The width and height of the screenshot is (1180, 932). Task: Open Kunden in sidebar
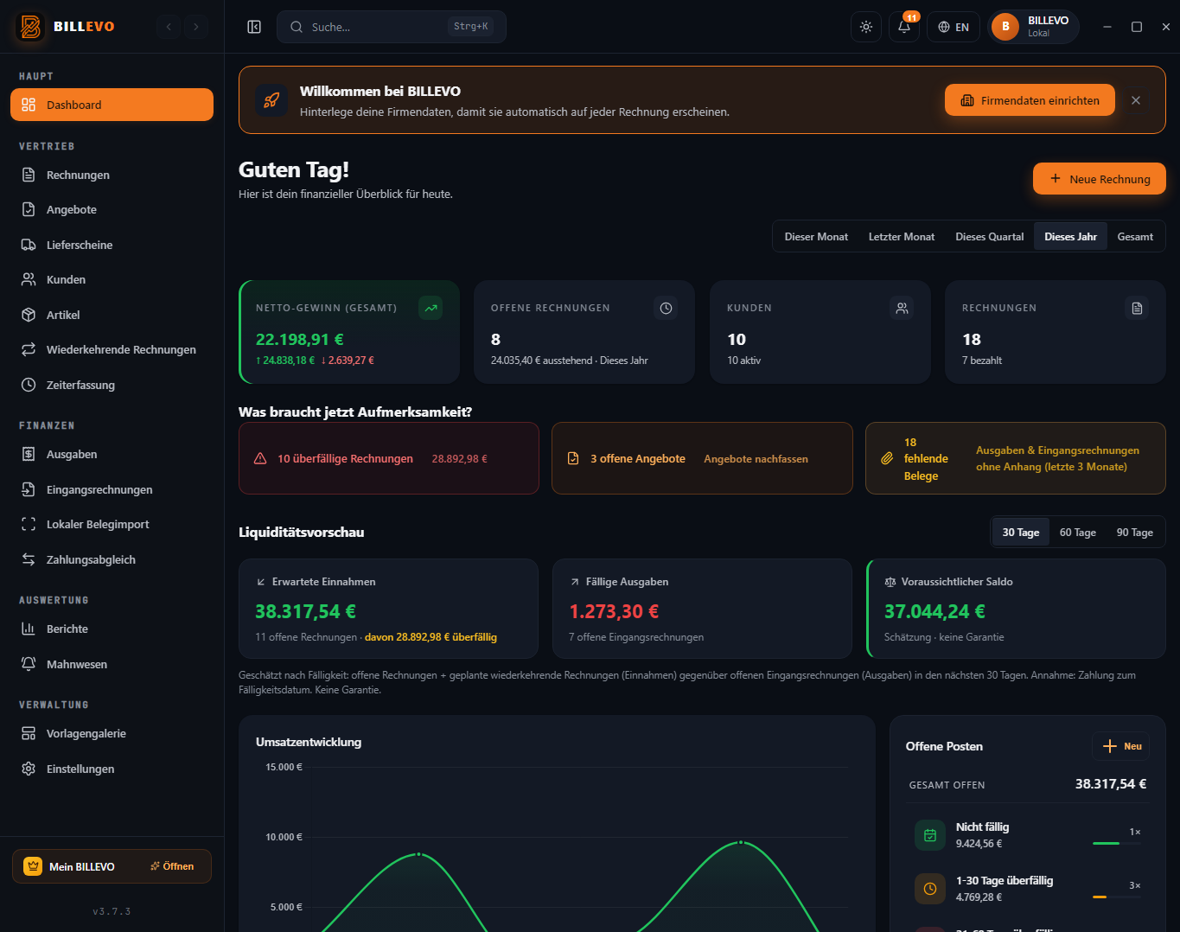(x=112, y=279)
